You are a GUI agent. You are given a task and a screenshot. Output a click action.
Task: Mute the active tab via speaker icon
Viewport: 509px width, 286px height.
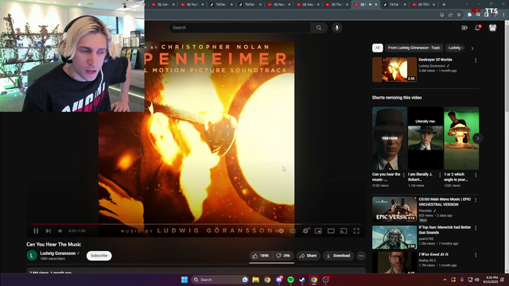pos(371,5)
